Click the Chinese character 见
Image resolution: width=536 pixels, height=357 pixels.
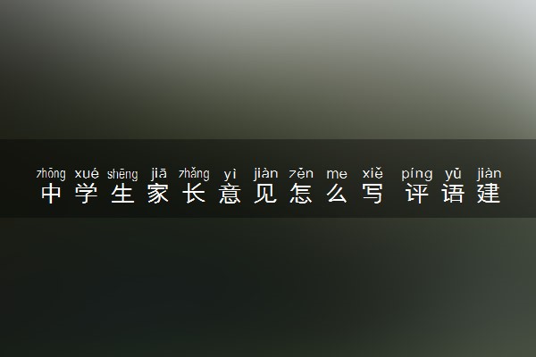click(265, 194)
